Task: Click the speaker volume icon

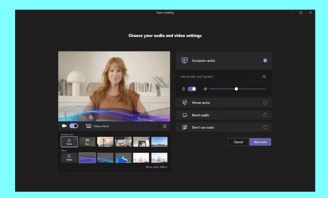Action: coord(205,89)
